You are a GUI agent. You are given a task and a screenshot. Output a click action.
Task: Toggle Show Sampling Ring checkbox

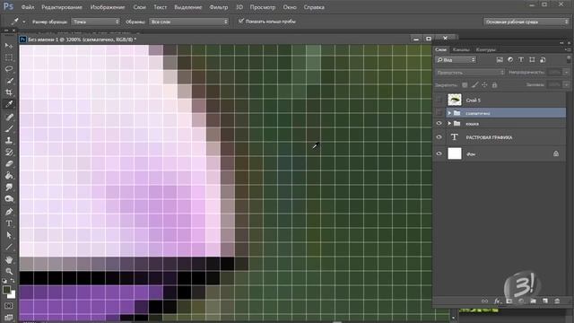point(241,22)
